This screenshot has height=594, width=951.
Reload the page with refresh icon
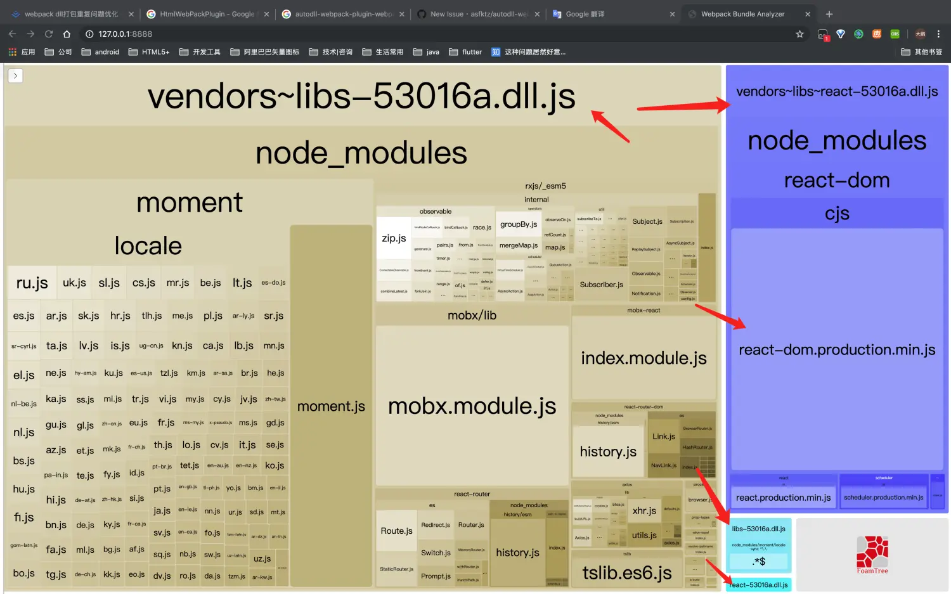point(48,34)
